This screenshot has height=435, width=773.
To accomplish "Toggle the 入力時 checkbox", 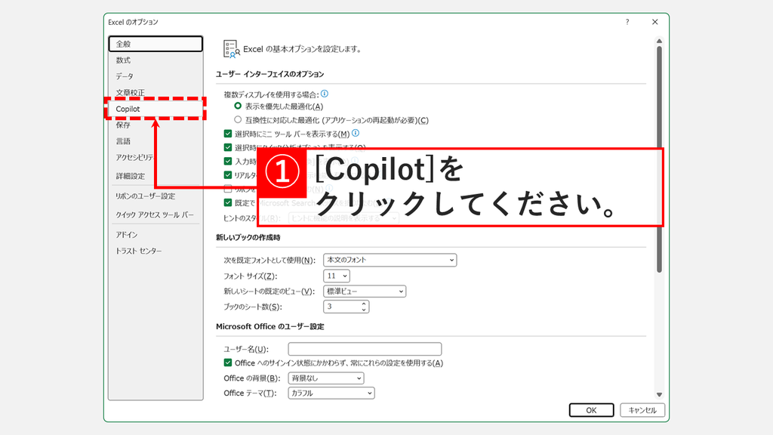I will coord(228,162).
